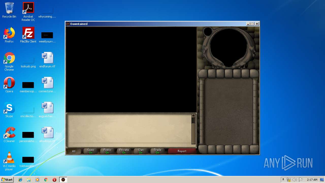The width and height of the screenshot is (325, 183).
Task: Click the round orb beside minimap
Action: coord(208,32)
